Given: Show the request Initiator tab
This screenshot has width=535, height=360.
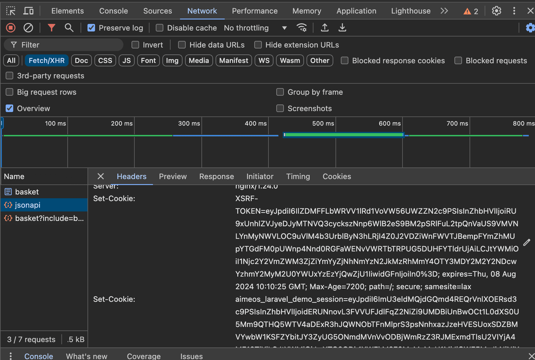Looking at the screenshot, I should 260,177.
